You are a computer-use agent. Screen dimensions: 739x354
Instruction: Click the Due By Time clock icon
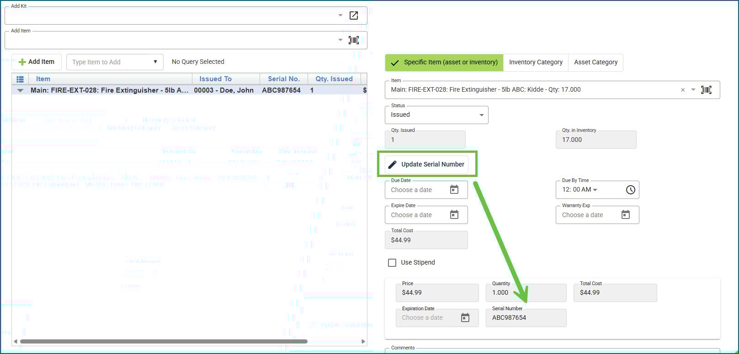click(x=630, y=190)
